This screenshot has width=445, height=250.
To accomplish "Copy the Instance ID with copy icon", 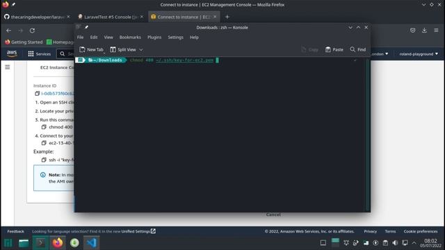I will click(37, 93).
